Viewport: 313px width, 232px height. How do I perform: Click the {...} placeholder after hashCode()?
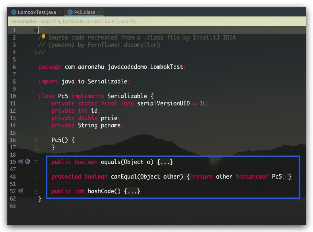pyautogui.click(x=132, y=191)
